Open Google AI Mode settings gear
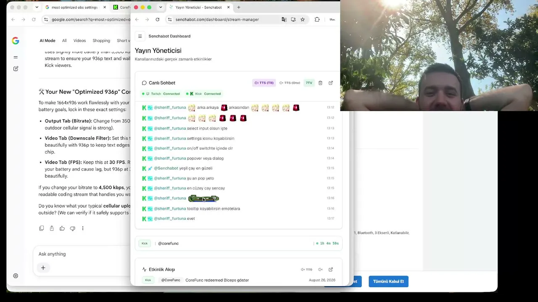This screenshot has width=538, height=302. [x=16, y=276]
